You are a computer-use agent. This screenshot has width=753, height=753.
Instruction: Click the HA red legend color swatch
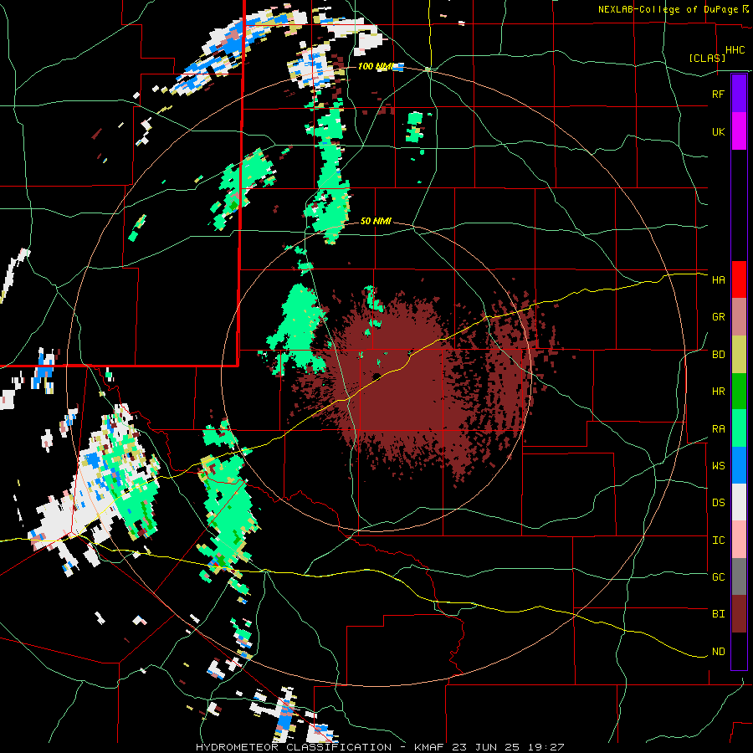tap(739, 279)
